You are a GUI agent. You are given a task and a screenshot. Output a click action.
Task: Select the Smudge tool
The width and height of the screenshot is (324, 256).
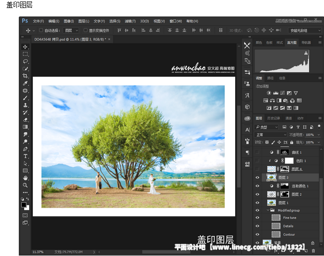pyautogui.click(x=25, y=135)
